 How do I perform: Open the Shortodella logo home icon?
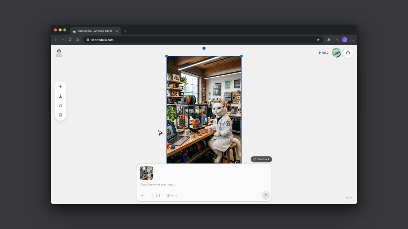click(x=59, y=53)
